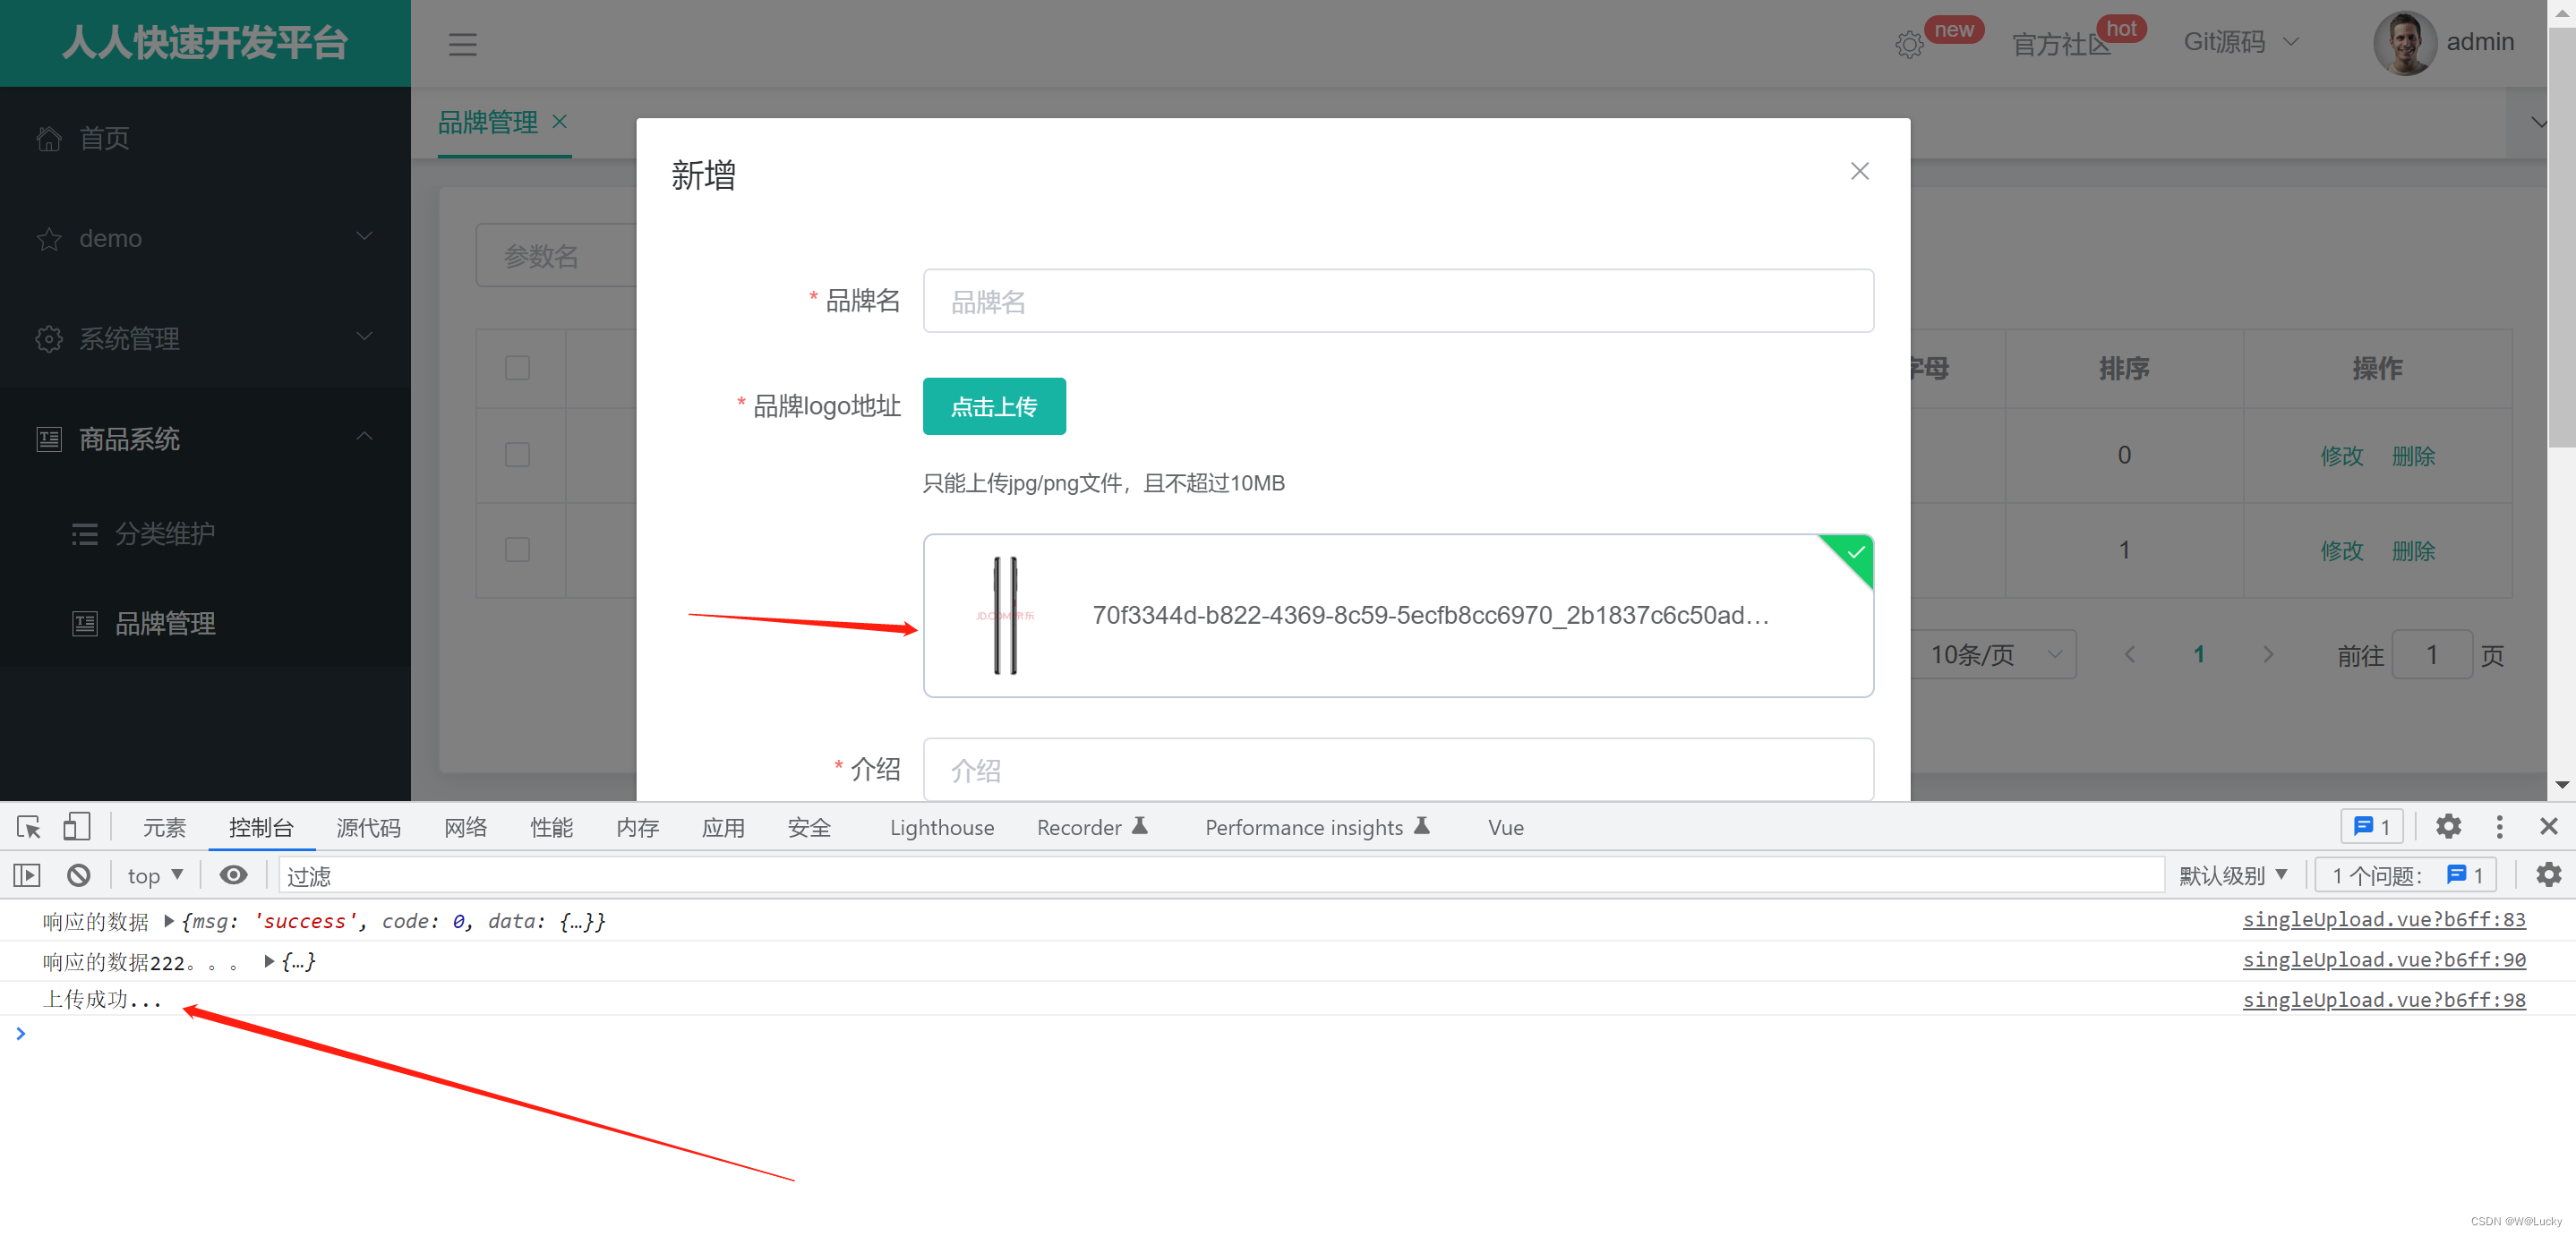Open the top context dropdown in console

coord(155,876)
